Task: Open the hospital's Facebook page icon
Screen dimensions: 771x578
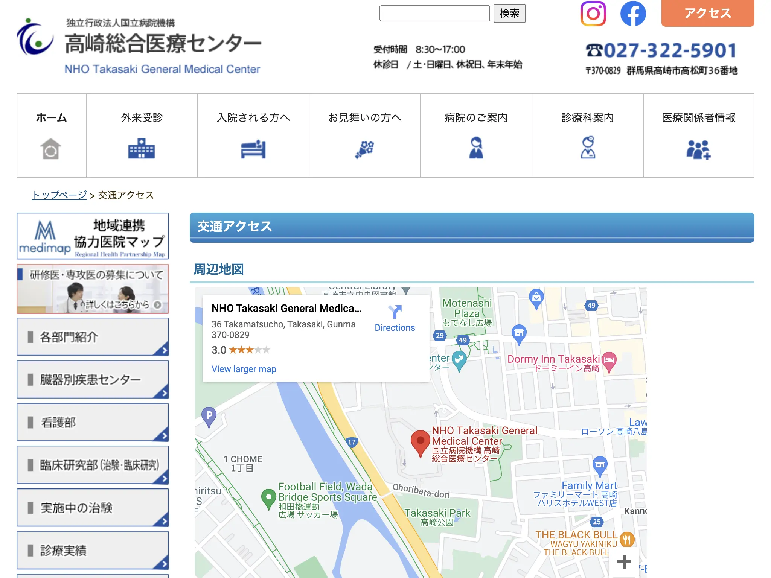Action: [x=633, y=14]
